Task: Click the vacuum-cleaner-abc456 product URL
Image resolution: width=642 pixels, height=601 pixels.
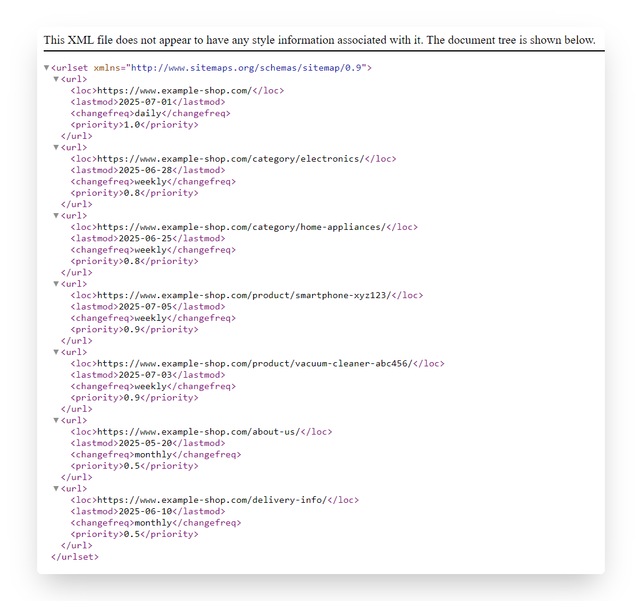Action: click(x=255, y=364)
